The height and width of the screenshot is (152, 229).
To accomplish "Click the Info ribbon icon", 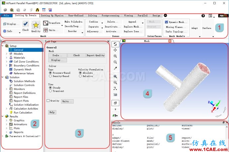I will tap(5, 31).
